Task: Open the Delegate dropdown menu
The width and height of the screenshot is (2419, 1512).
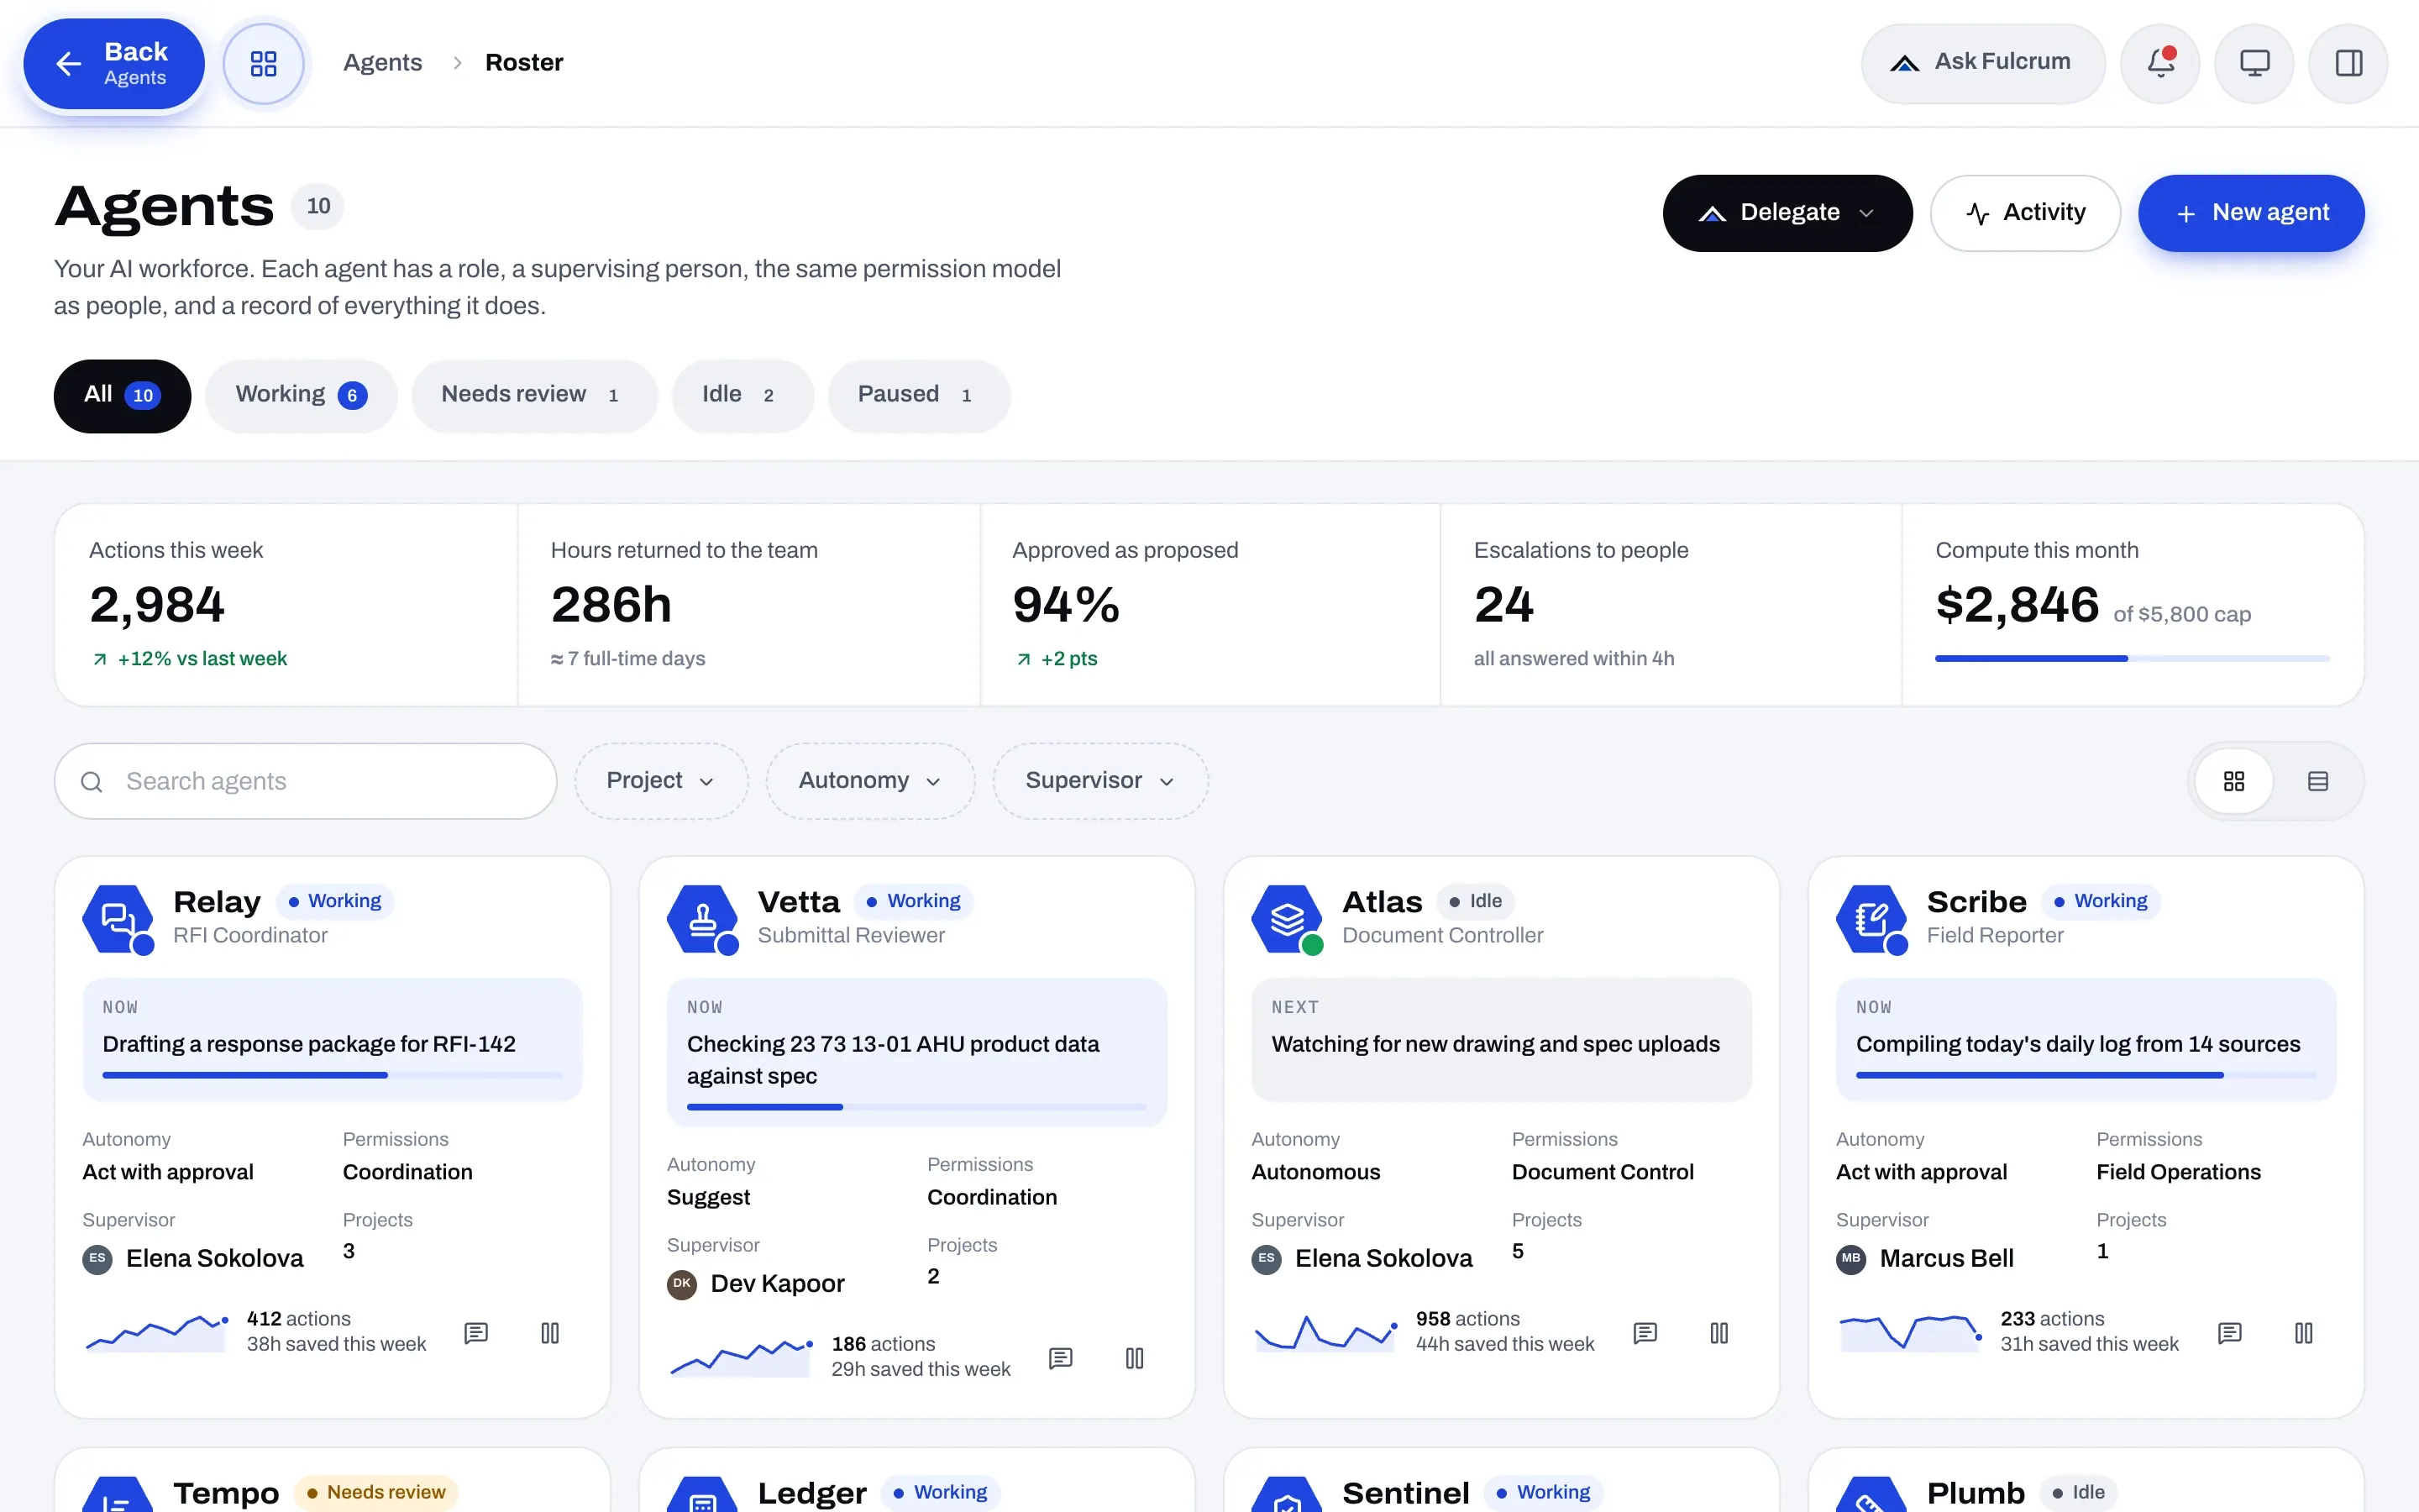Action: pos(1787,213)
